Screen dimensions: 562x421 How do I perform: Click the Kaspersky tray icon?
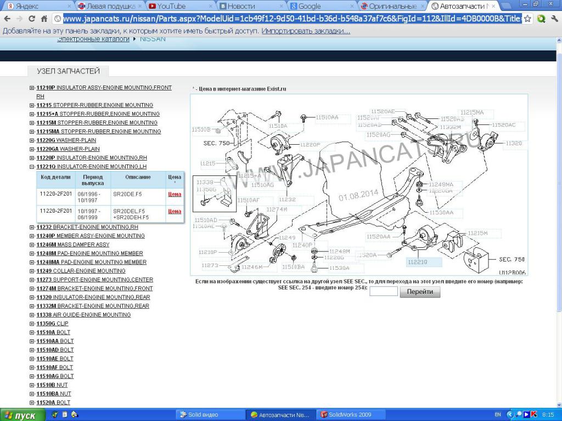[x=534, y=414]
